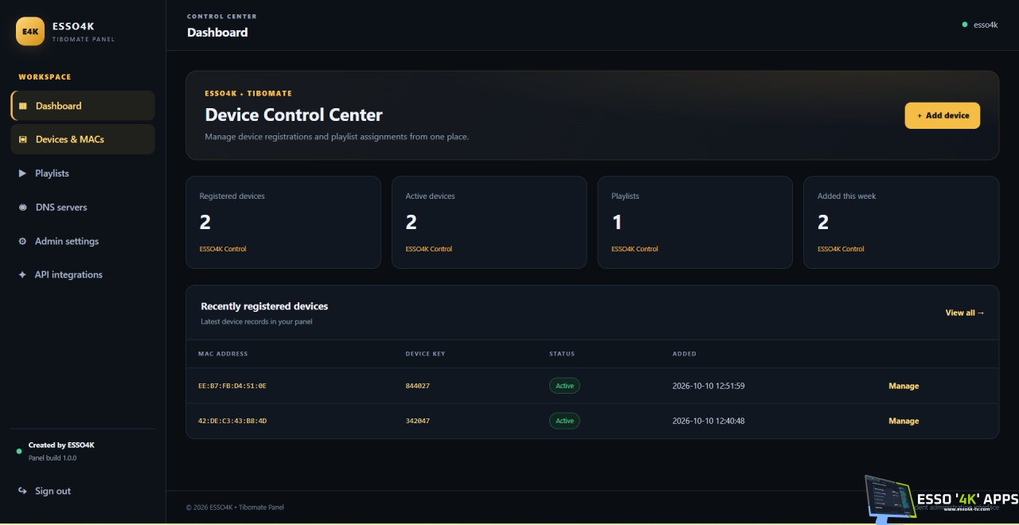Click the esso4k username at top right
Image resolution: width=1019 pixels, height=525 pixels.
pos(986,25)
